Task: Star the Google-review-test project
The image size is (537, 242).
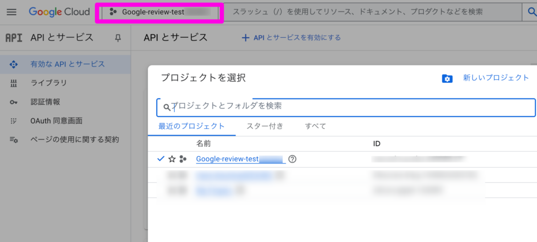Action: [172, 159]
